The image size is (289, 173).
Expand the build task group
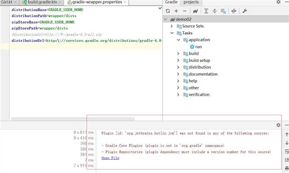[178, 53]
